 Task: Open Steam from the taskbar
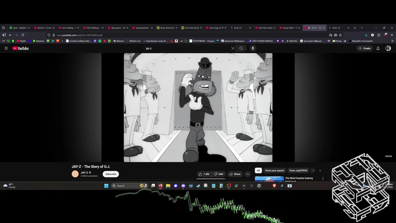[x=198, y=186]
